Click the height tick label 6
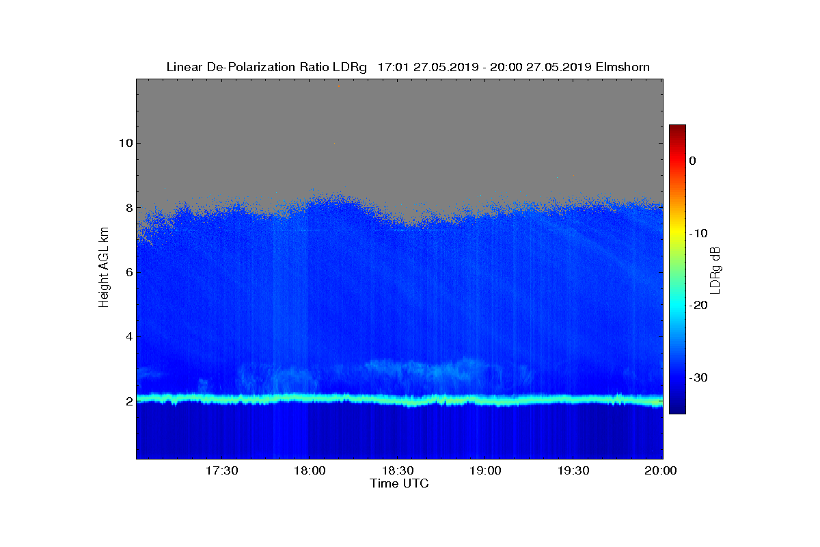820x547 pixels. (x=128, y=272)
